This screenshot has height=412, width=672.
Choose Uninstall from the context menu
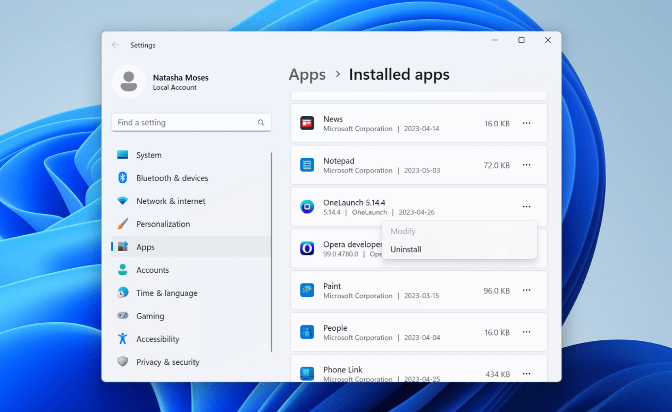pos(406,249)
